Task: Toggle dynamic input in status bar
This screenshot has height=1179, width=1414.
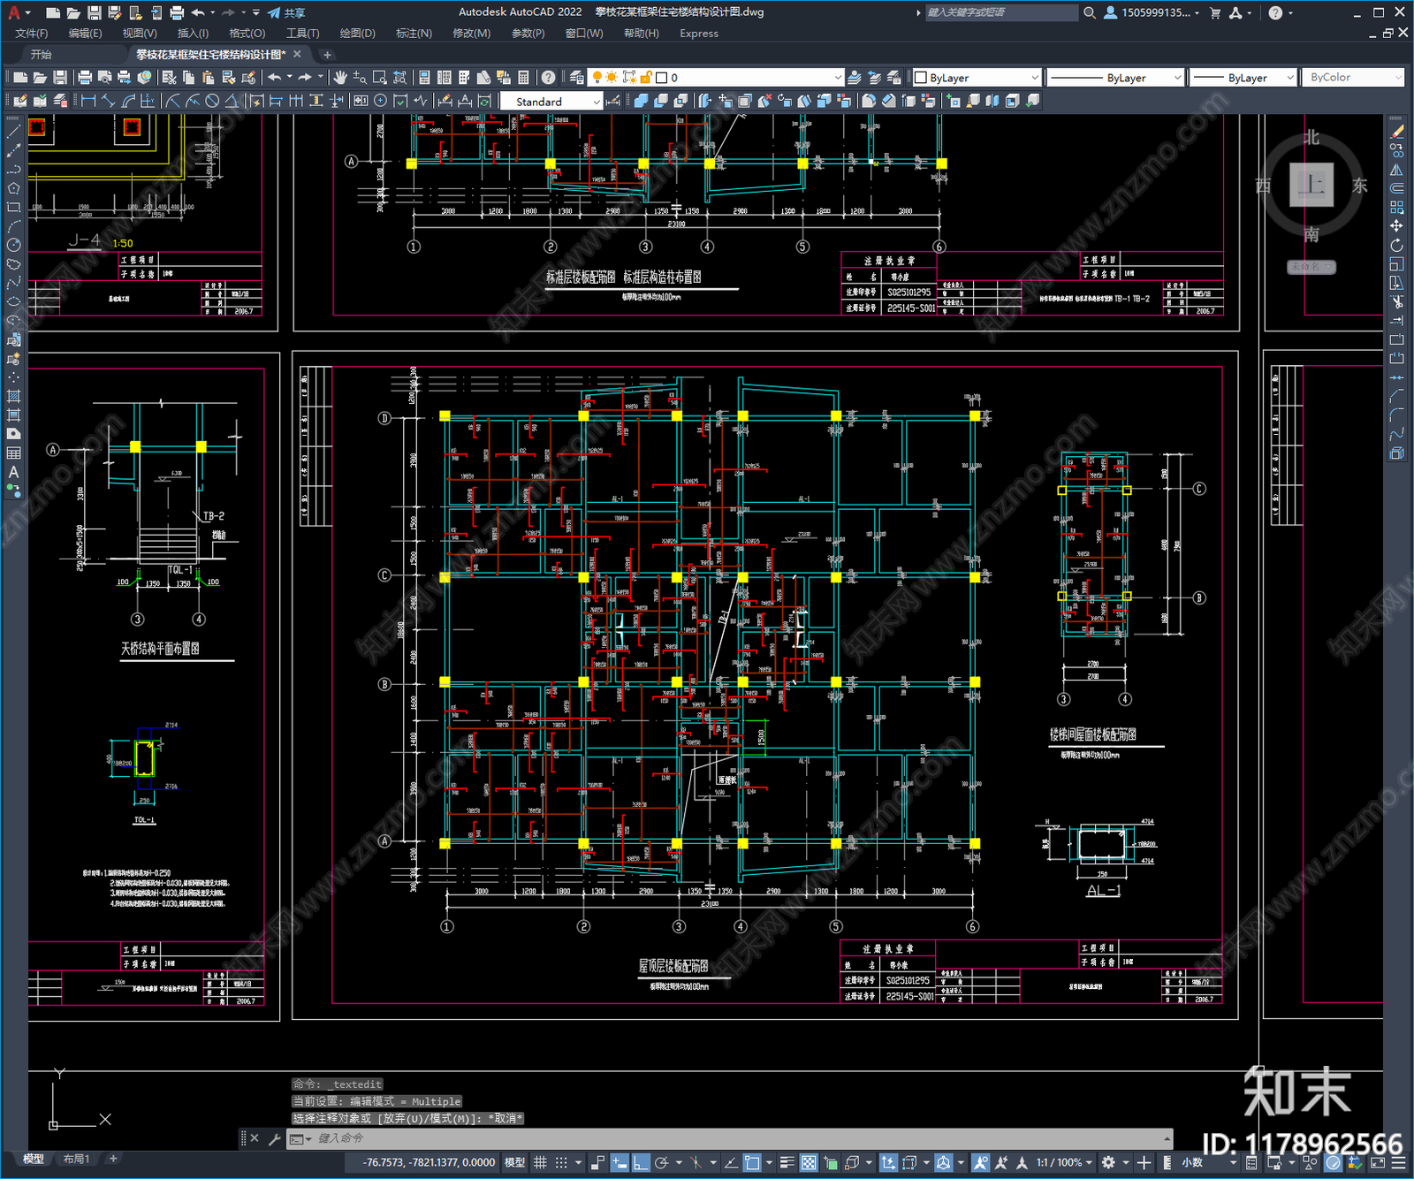Action: [x=620, y=1162]
